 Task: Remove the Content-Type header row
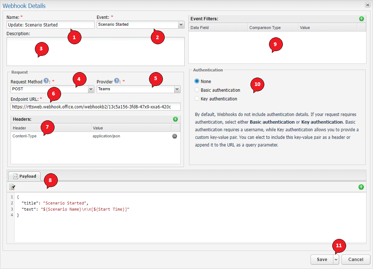(x=175, y=136)
